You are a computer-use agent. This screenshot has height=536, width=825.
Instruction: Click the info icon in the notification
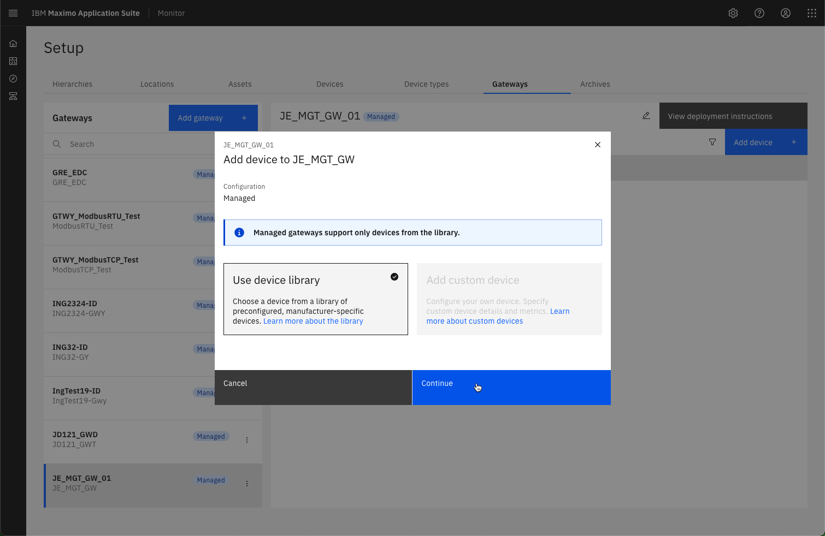[239, 233]
